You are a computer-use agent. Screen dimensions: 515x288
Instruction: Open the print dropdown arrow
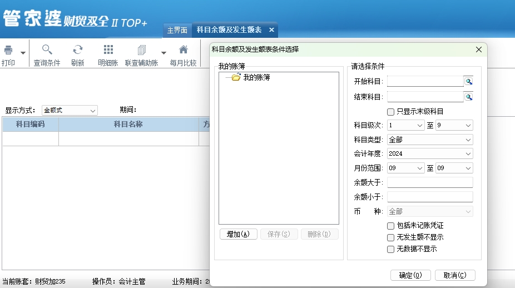pos(23,53)
